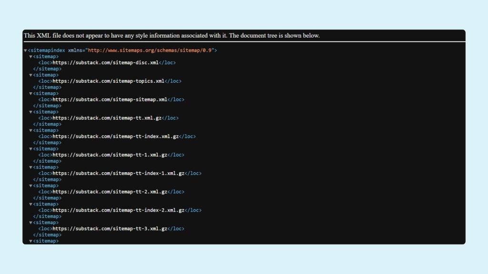The width and height of the screenshot is (488, 274).
Task: Click the text https://substack.com/sitemap-disc.xml
Action: click(105, 62)
